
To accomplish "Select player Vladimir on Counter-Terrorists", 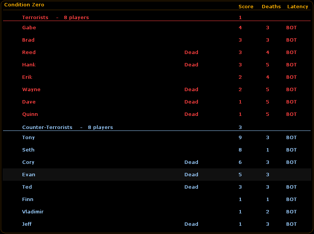I will point(33,211).
